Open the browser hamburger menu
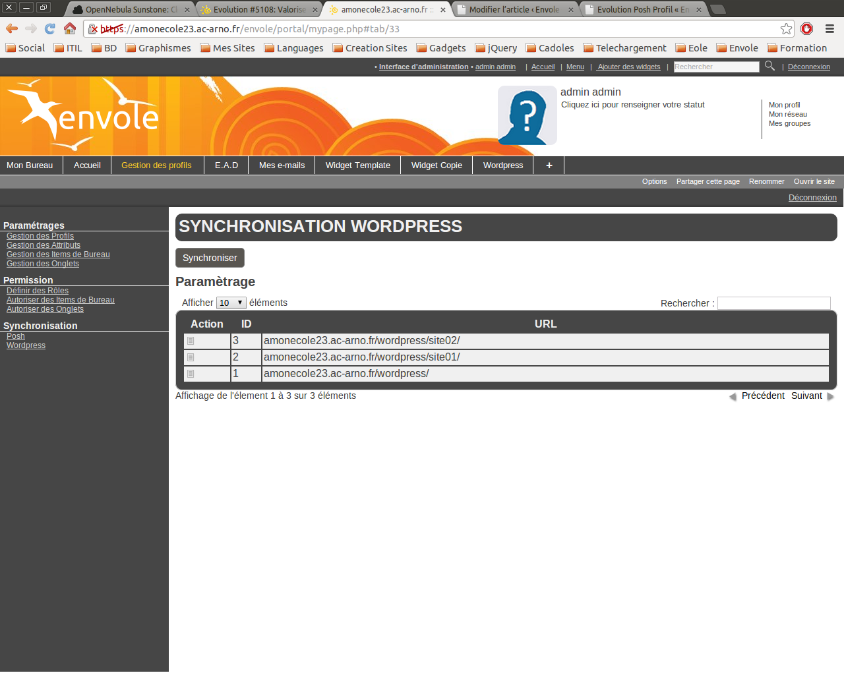Viewport: 844px width, 675px height. [x=829, y=28]
